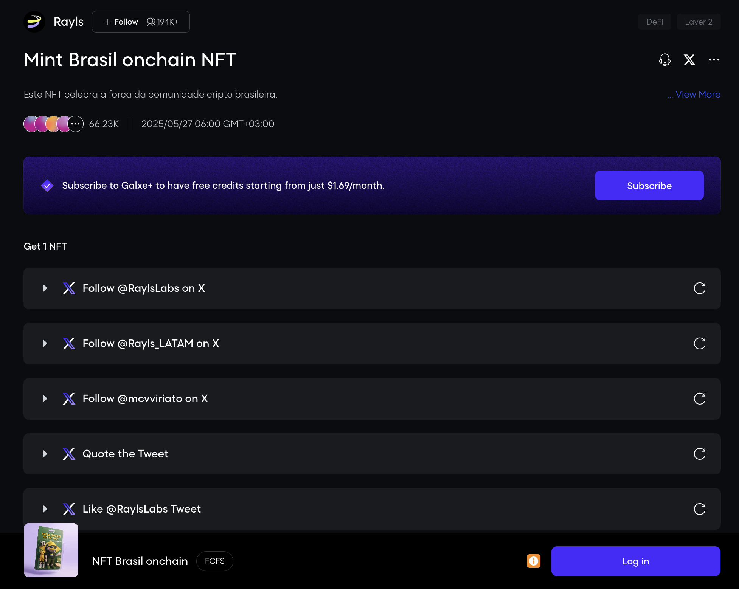Click the Follow @mcvviriato on X text
The height and width of the screenshot is (589, 739).
tap(145, 399)
